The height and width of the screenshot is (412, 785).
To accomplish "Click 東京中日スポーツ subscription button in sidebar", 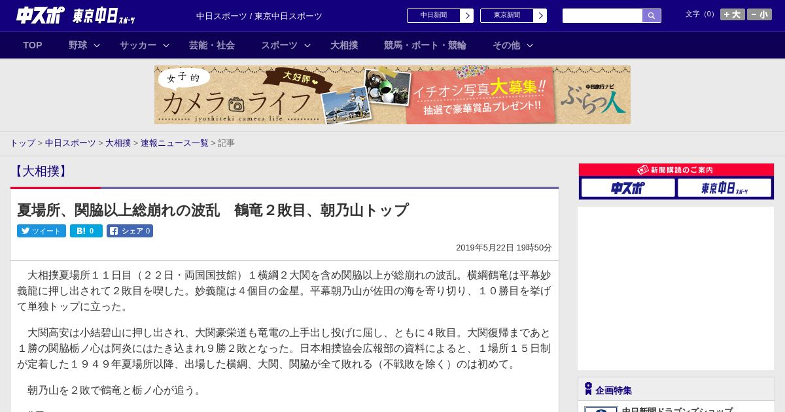I will pos(724,188).
